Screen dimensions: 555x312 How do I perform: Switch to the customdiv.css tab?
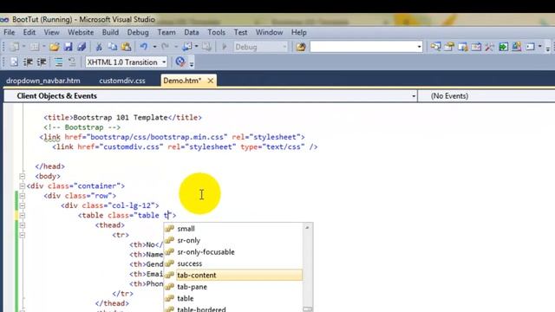(x=122, y=81)
